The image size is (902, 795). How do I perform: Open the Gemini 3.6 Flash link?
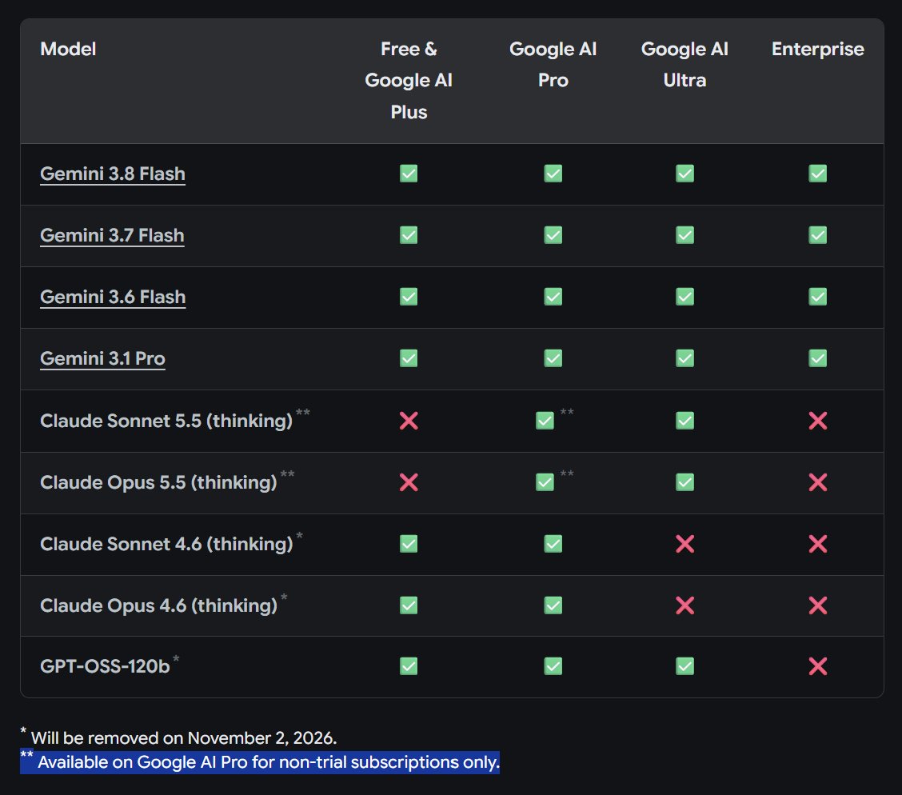click(113, 297)
